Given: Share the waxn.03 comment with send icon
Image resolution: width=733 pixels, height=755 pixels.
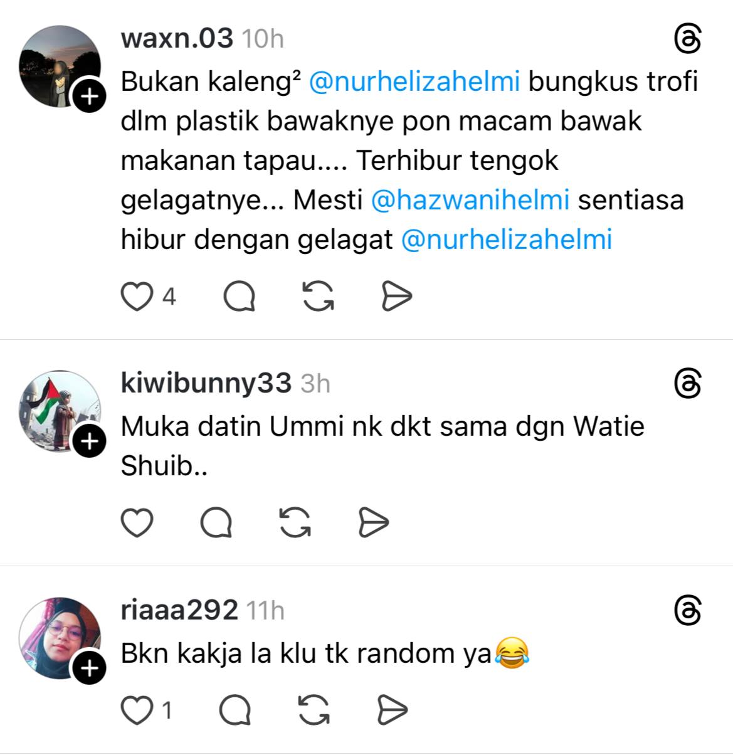Looking at the screenshot, I should pyautogui.click(x=396, y=296).
